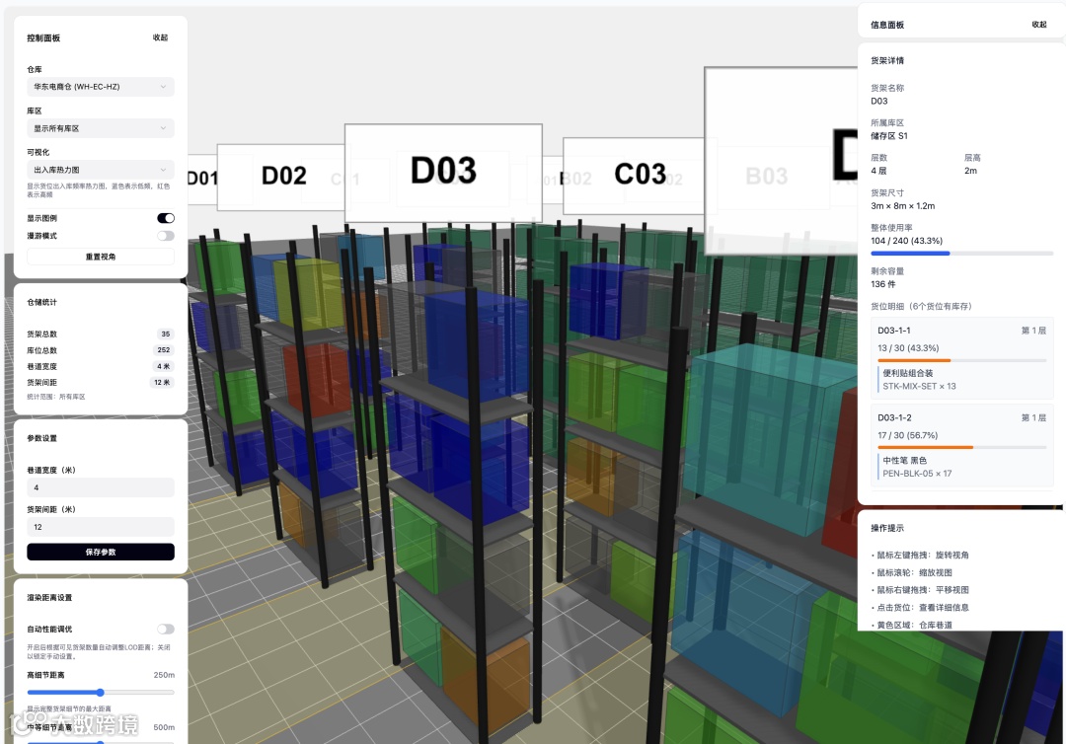Open the 可视化 dropdown 出入库热力图
This screenshot has height=744, width=1066.
tap(101, 170)
